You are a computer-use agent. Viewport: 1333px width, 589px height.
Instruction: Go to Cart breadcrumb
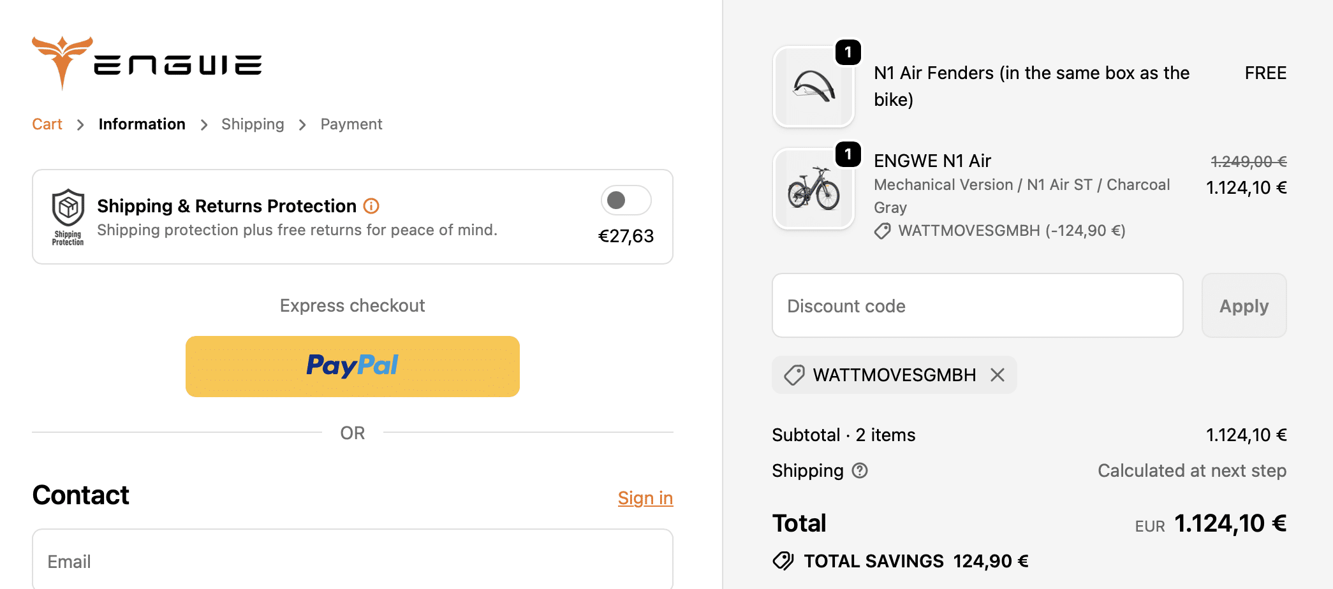(x=47, y=124)
